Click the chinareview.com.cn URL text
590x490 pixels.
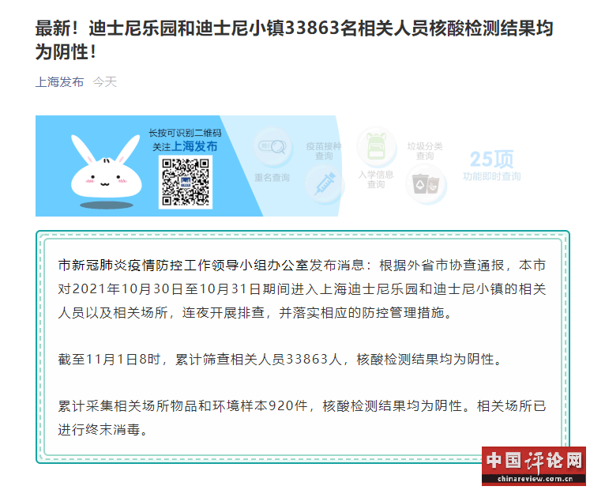[x=535, y=480]
